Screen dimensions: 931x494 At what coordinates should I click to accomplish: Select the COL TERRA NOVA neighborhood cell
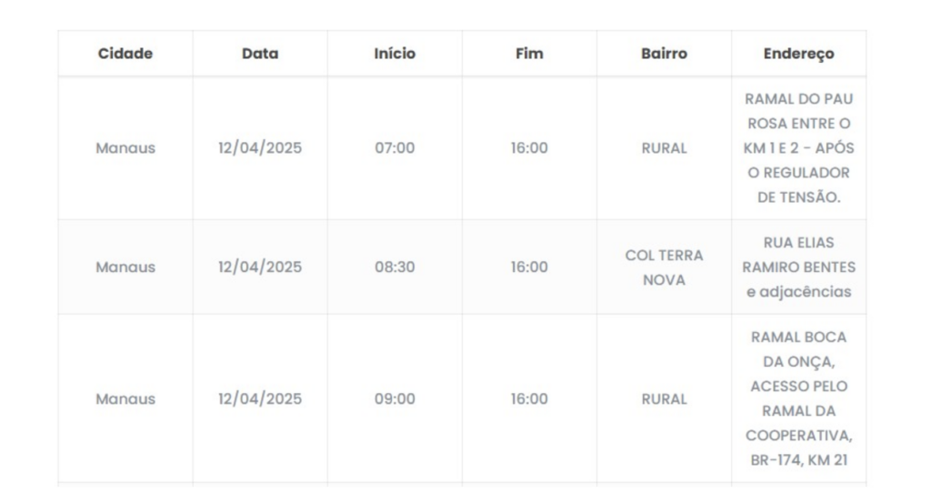[664, 267]
